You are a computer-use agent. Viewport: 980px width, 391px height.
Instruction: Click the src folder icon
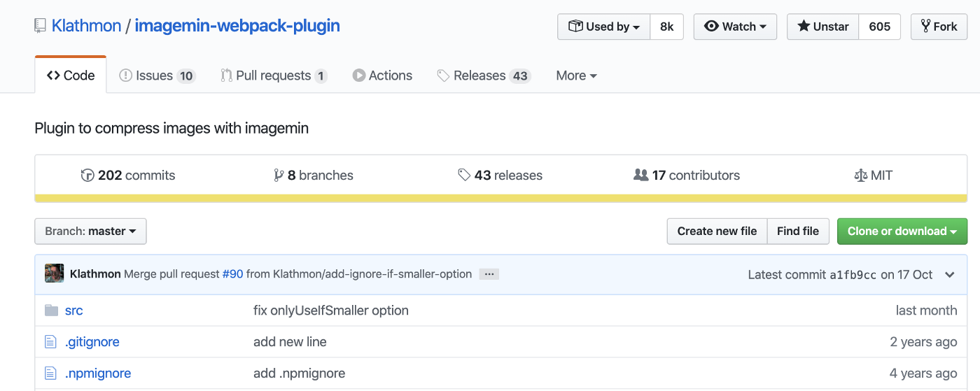pos(51,310)
